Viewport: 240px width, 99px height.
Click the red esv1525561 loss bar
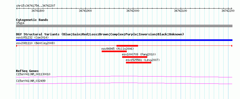[x=139, y=63]
